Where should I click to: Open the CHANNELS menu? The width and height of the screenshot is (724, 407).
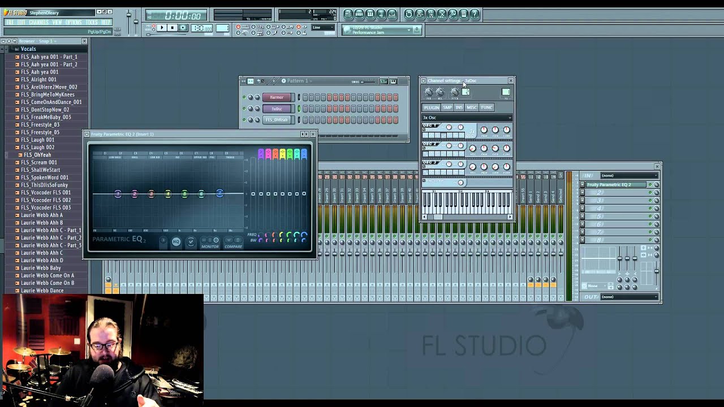point(39,23)
